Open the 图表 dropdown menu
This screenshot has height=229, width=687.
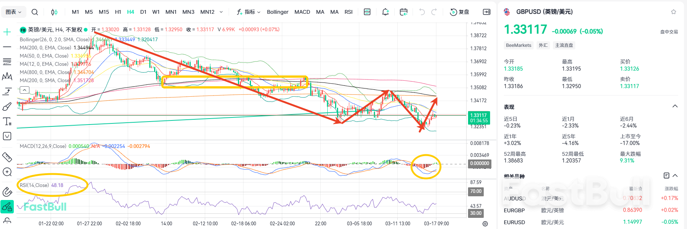14,12
